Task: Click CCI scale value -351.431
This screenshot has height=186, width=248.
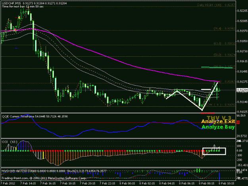Action: (x=242, y=165)
